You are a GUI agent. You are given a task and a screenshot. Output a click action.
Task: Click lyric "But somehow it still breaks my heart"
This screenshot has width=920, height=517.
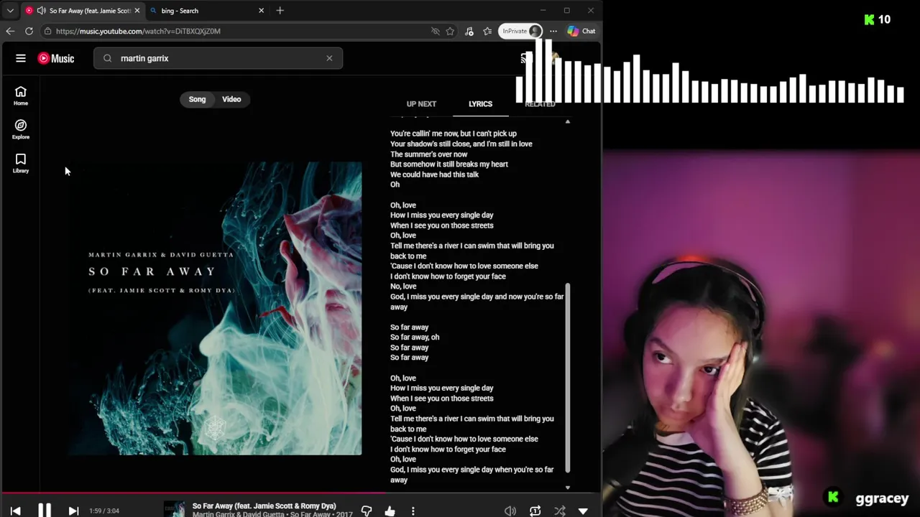click(449, 164)
